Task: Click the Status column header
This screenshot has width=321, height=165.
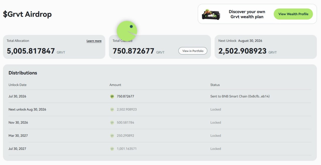Action: pyautogui.click(x=215, y=85)
